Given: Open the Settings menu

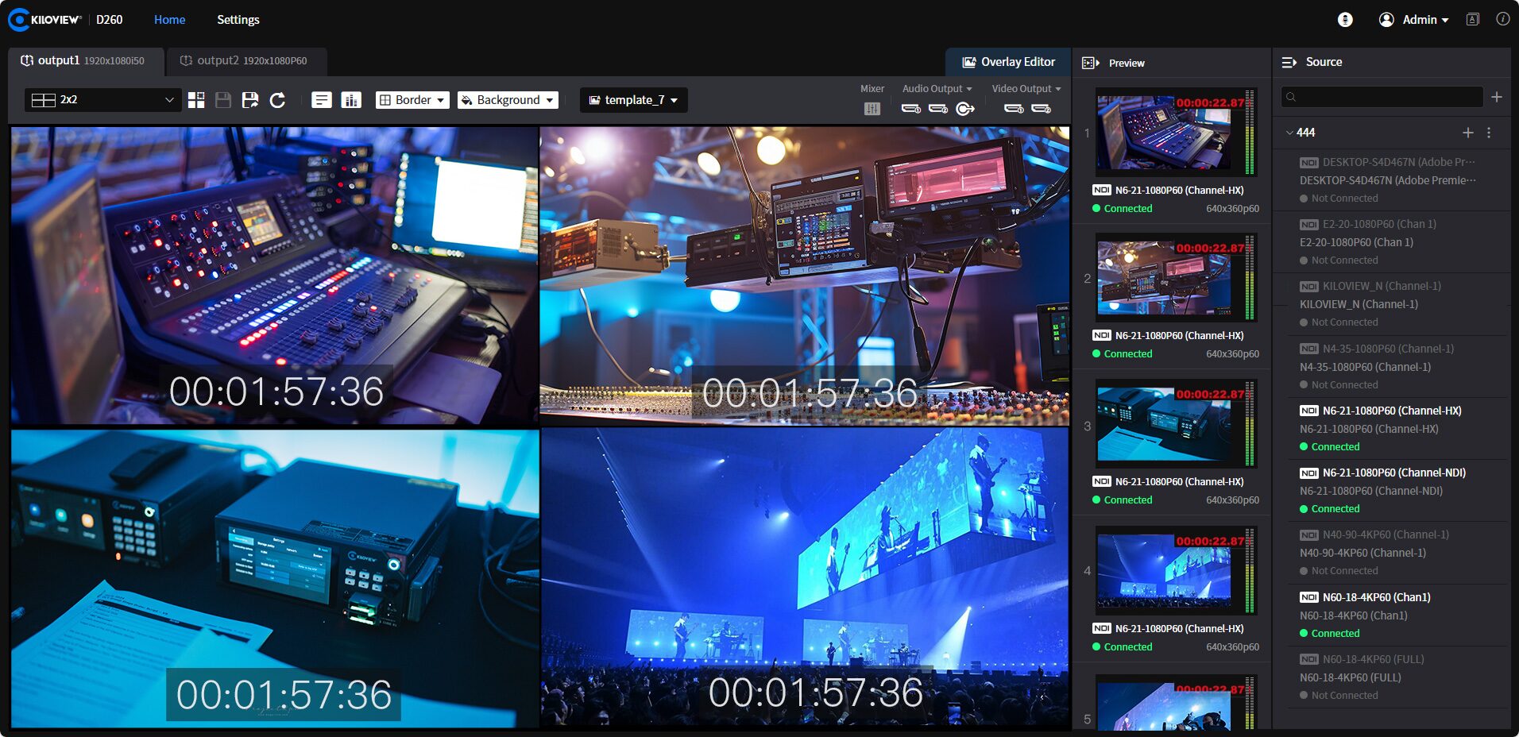Looking at the screenshot, I should 238,20.
